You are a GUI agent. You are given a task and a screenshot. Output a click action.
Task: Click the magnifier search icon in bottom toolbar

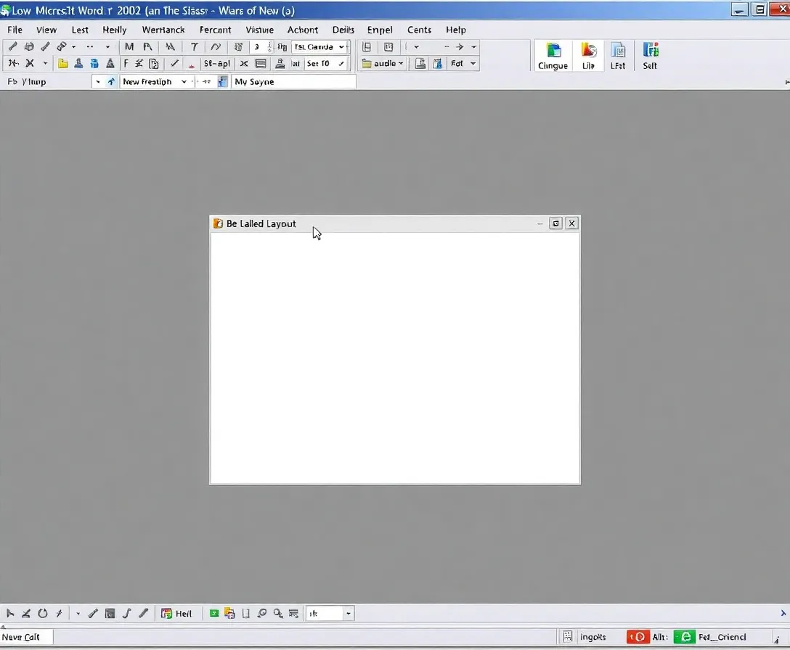[x=277, y=613]
